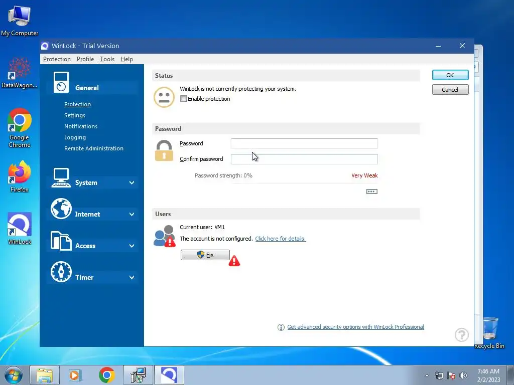Click the 'Current user: VM1' text
This screenshot has height=385, width=514.
[202, 227]
